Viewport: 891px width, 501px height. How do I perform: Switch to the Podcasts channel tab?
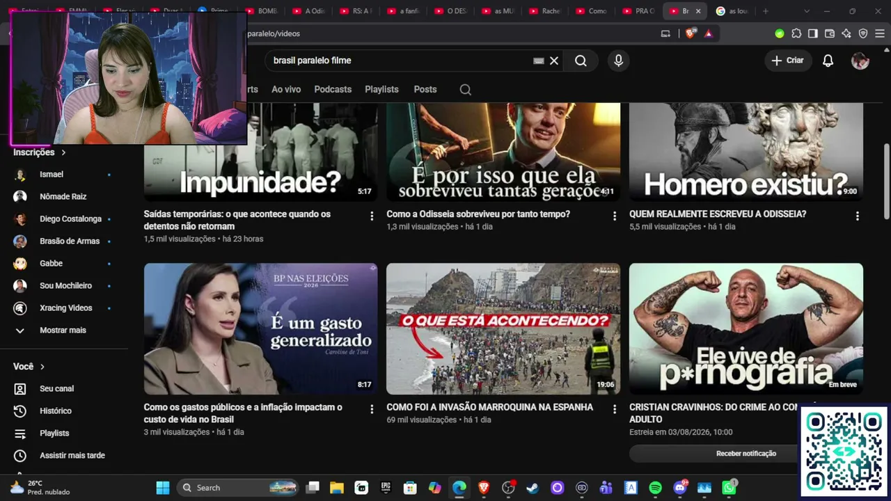click(333, 89)
